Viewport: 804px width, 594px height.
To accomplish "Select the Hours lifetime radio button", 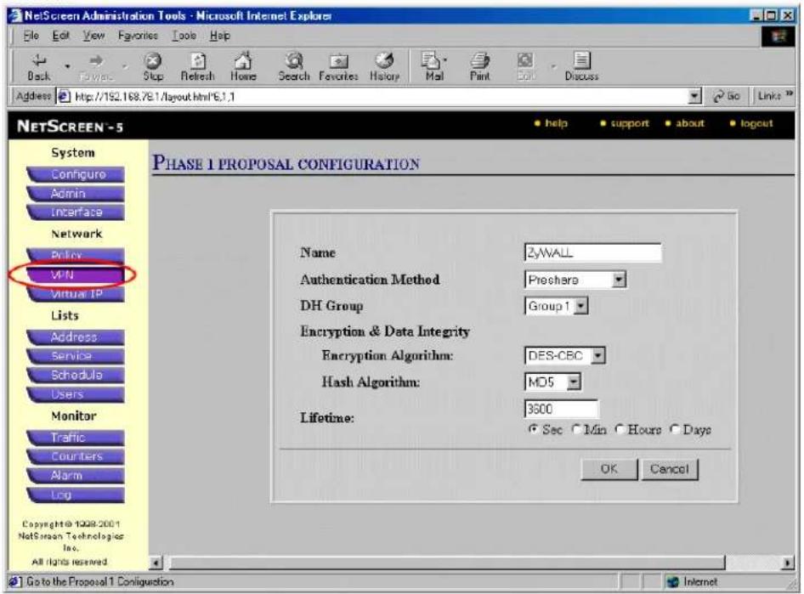I will pyautogui.click(x=620, y=429).
